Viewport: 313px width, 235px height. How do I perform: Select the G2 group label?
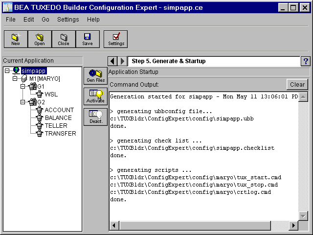(x=41, y=102)
